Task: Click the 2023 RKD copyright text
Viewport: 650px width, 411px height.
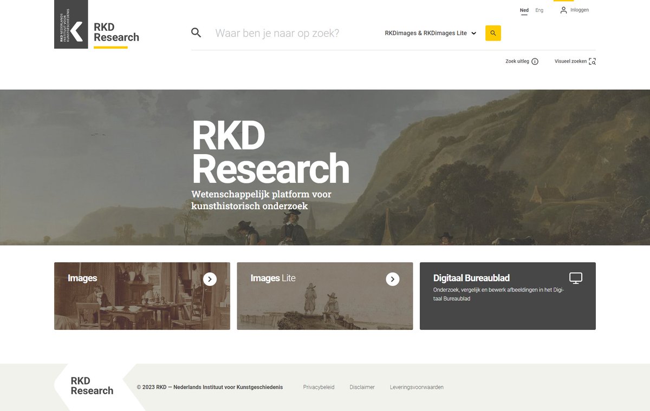Action: pyautogui.click(x=210, y=387)
